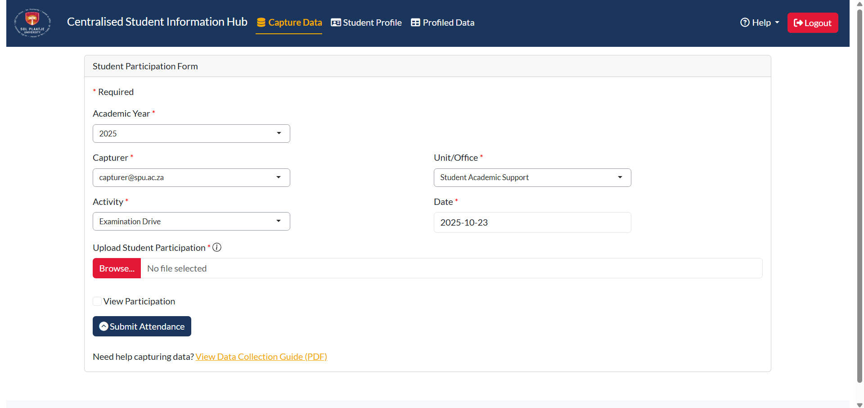Click the Logout exit icon
Screen dimensions: 864x408
(x=798, y=23)
